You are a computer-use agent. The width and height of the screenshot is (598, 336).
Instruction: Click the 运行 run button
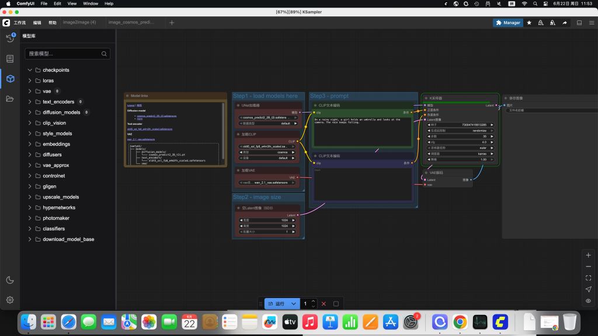277,303
